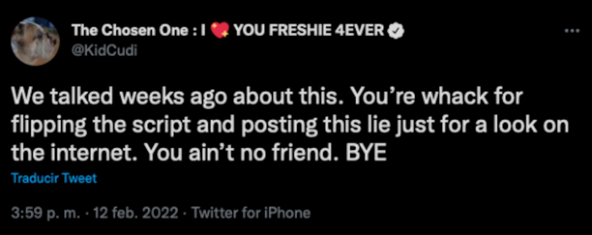Open Kid Cudi's profile picture

pos(35,41)
